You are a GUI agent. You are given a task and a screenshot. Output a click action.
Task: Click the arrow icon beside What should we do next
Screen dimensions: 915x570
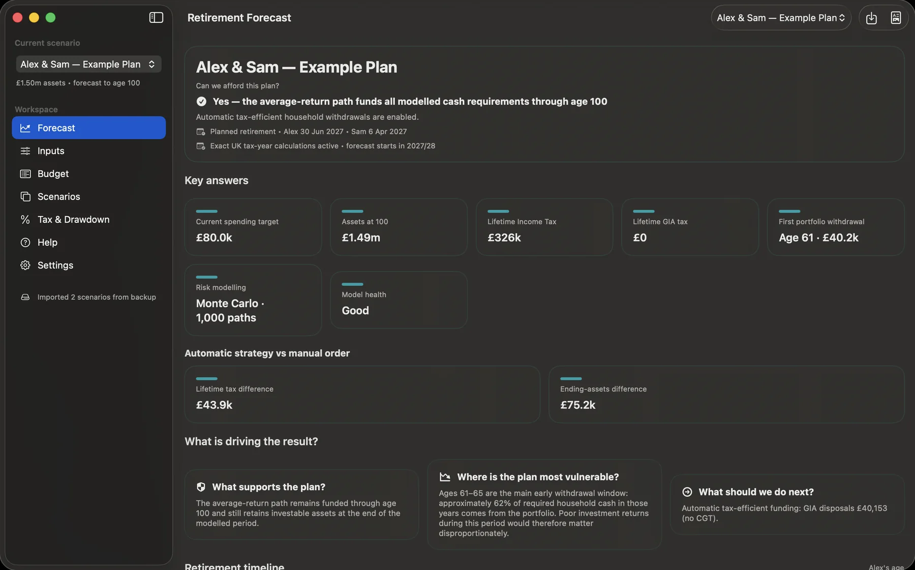687,492
